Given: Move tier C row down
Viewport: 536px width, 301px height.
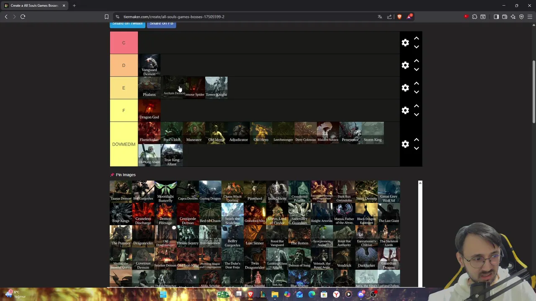Looking at the screenshot, I should 416,47.
